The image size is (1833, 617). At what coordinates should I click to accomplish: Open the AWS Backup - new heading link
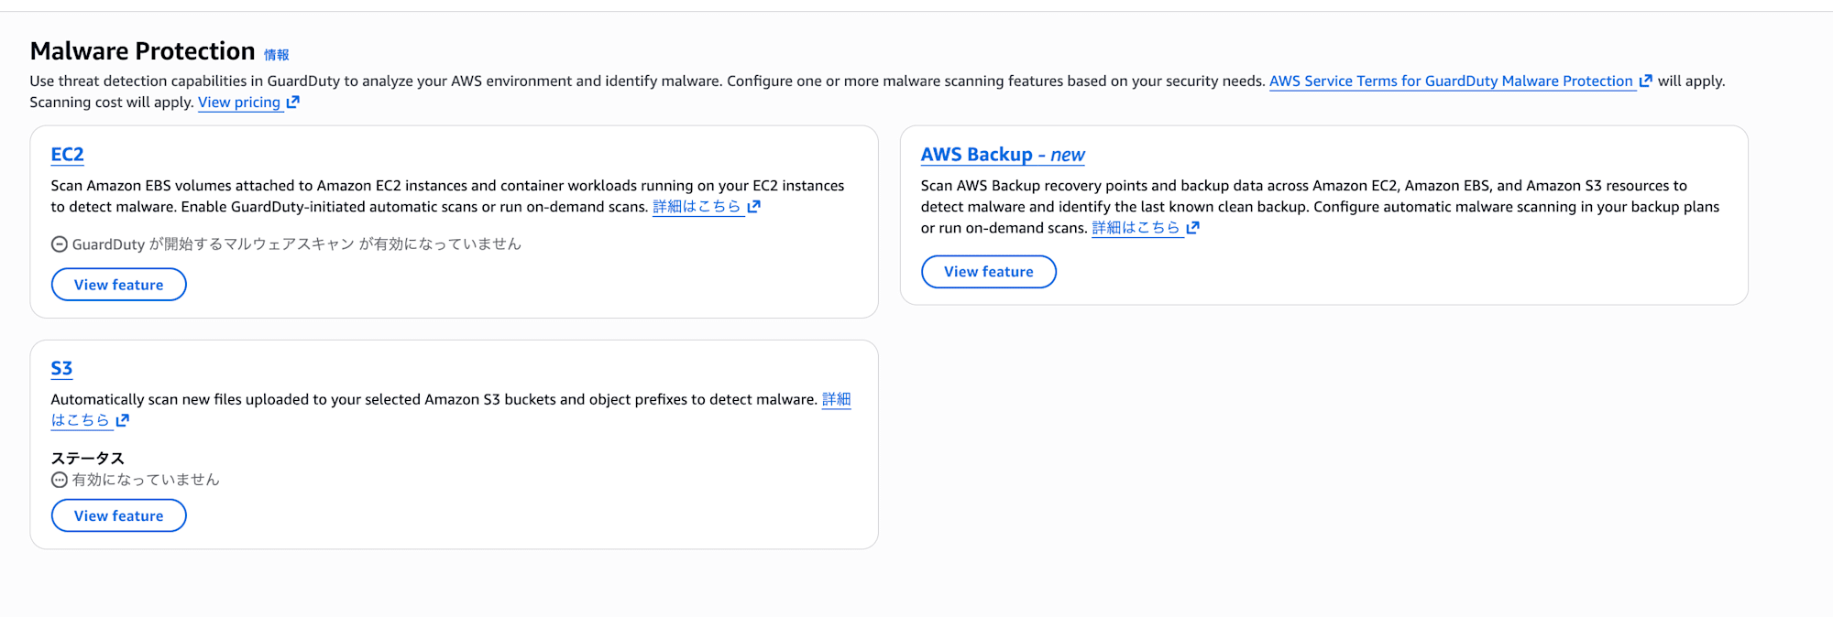[x=1002, y=154]
